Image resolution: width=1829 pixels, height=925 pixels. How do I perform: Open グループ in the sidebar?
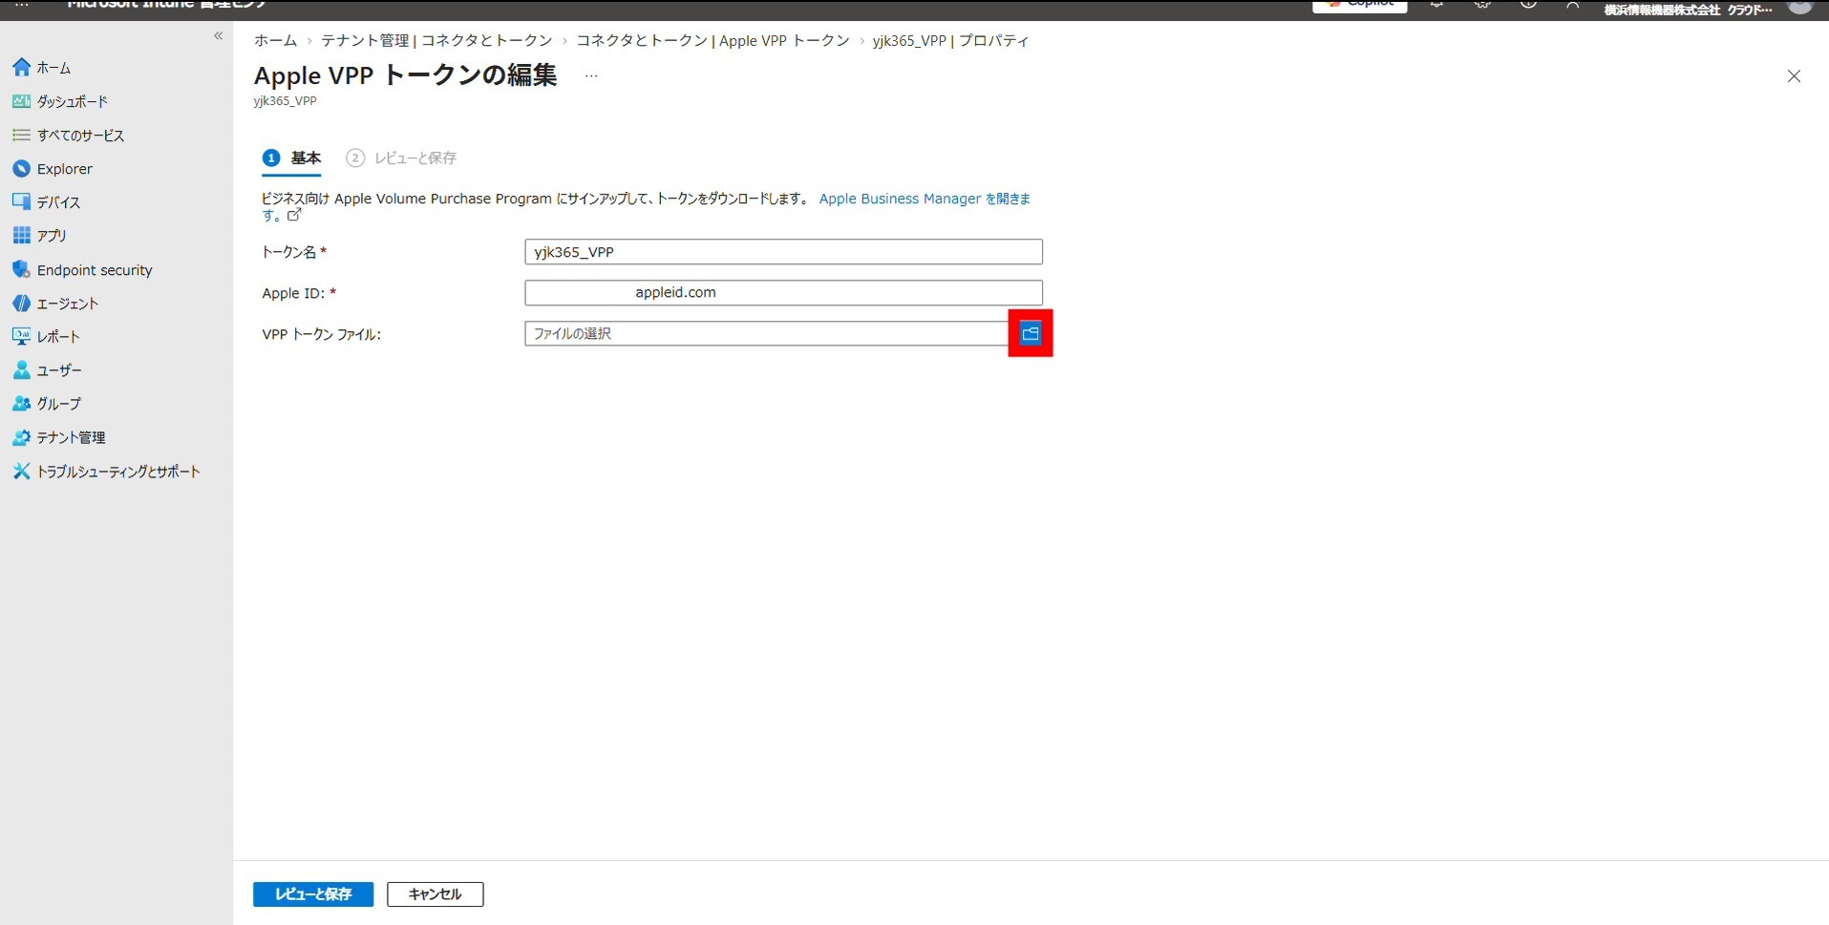coord(46,404)
